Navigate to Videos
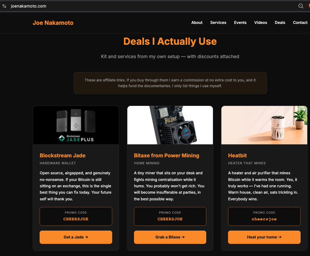The image size is (310, 256). pyautogui.click(x=261, y=22)
